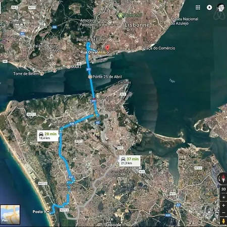
Task: Select the 28 min 18,4 km route
Action: [47, 136]
